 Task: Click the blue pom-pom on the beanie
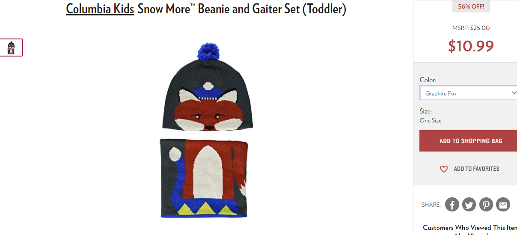click(x=208, y=51)
